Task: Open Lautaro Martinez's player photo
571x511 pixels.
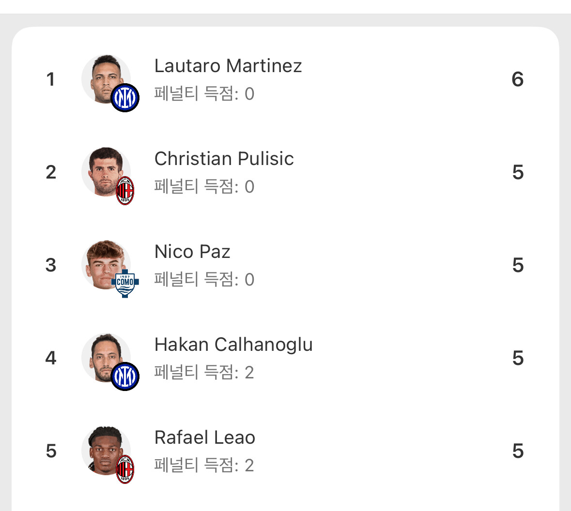Action: pyautogui.click(x=104, y=76)
